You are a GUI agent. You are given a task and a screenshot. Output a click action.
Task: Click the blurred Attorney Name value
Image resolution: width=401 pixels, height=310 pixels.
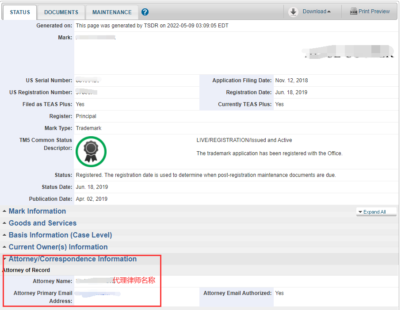[93, 281]
